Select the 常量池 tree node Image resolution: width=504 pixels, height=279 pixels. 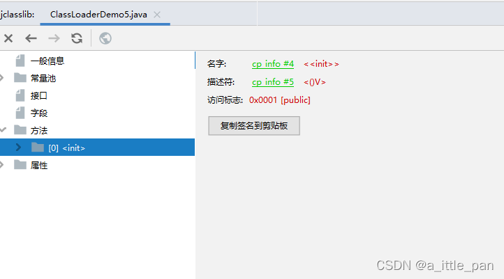[x=43, y=78]
